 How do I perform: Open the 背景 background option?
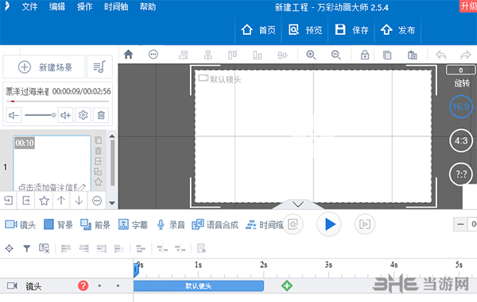58,224
